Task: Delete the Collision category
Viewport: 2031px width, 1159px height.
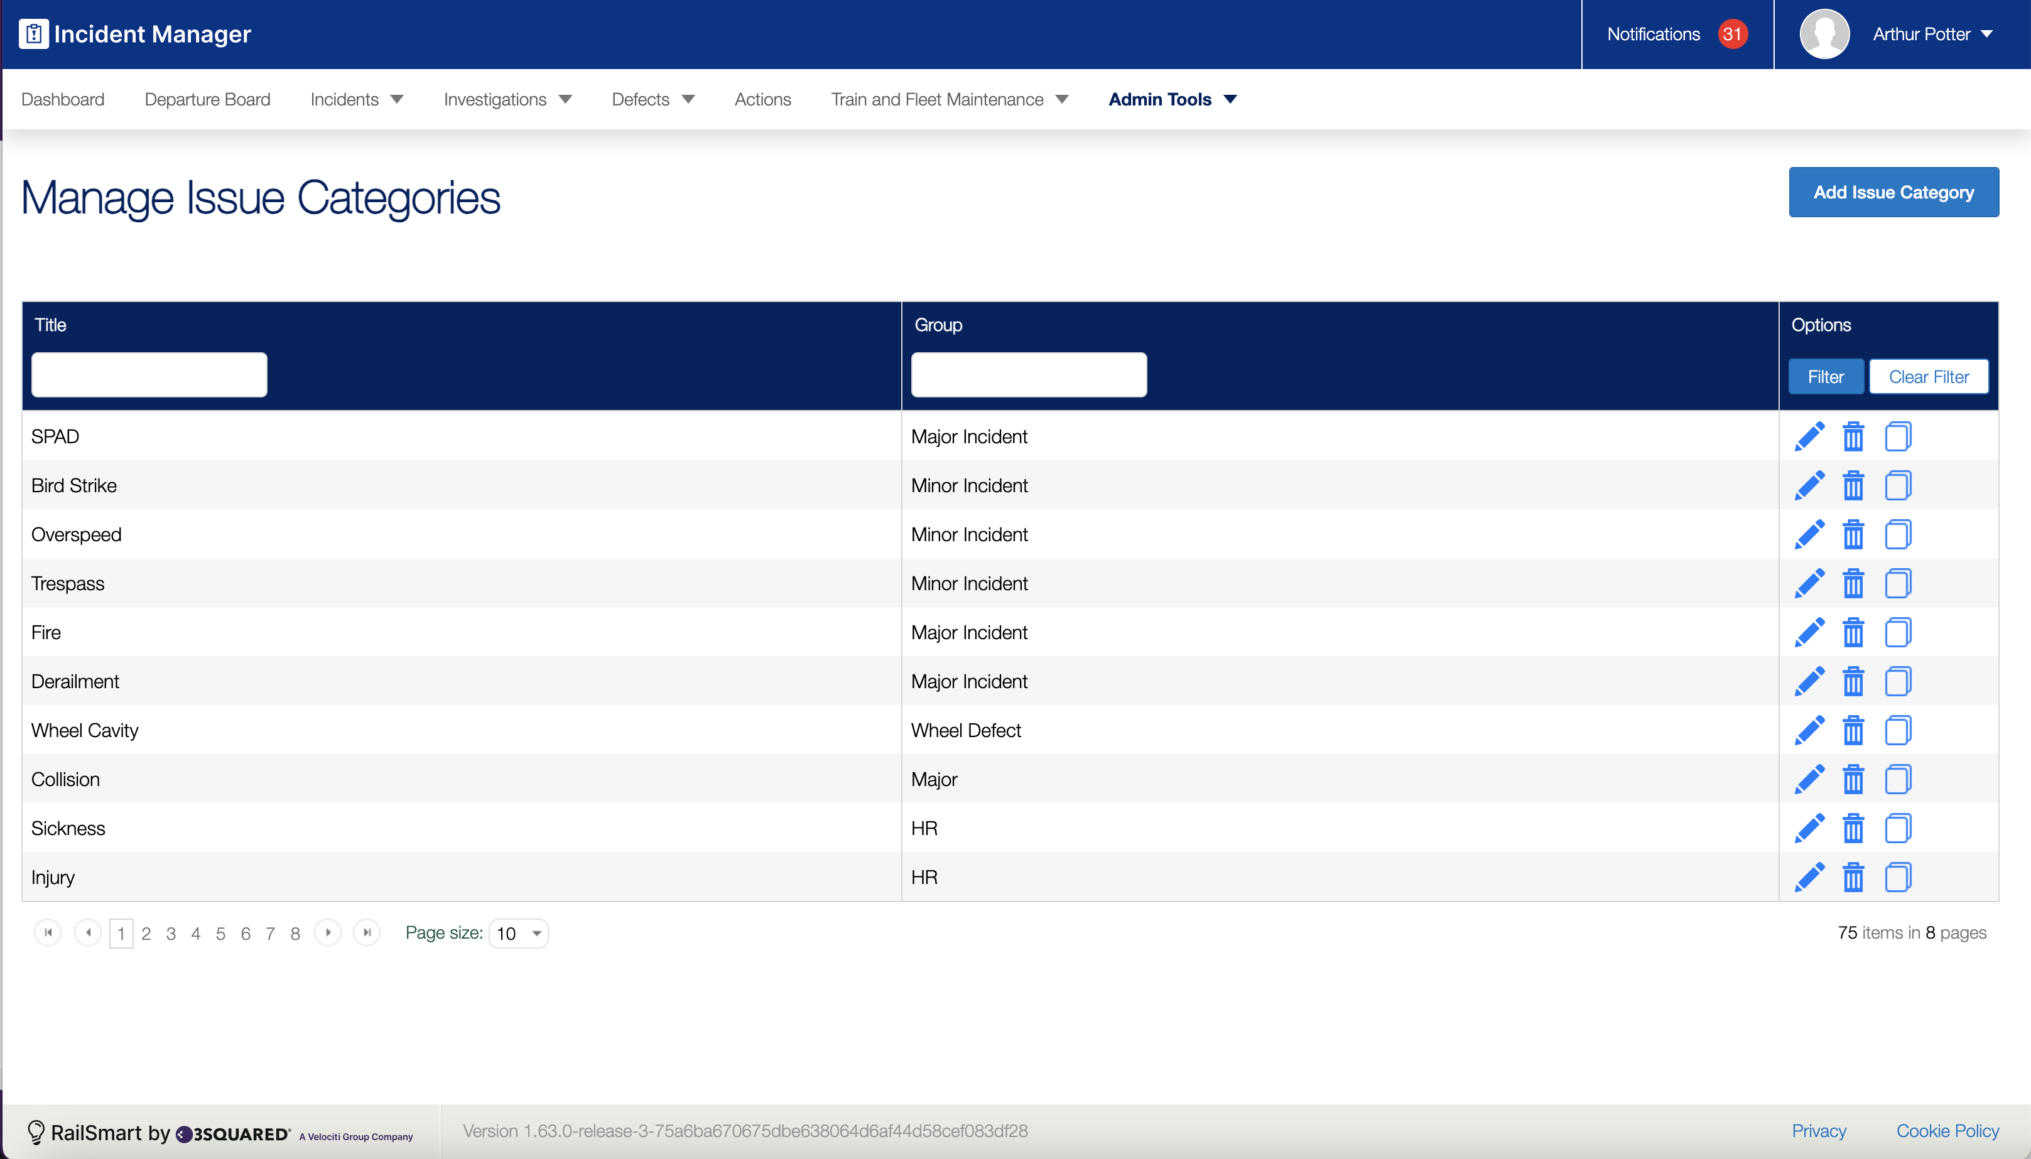Action: coord(1853,779)
